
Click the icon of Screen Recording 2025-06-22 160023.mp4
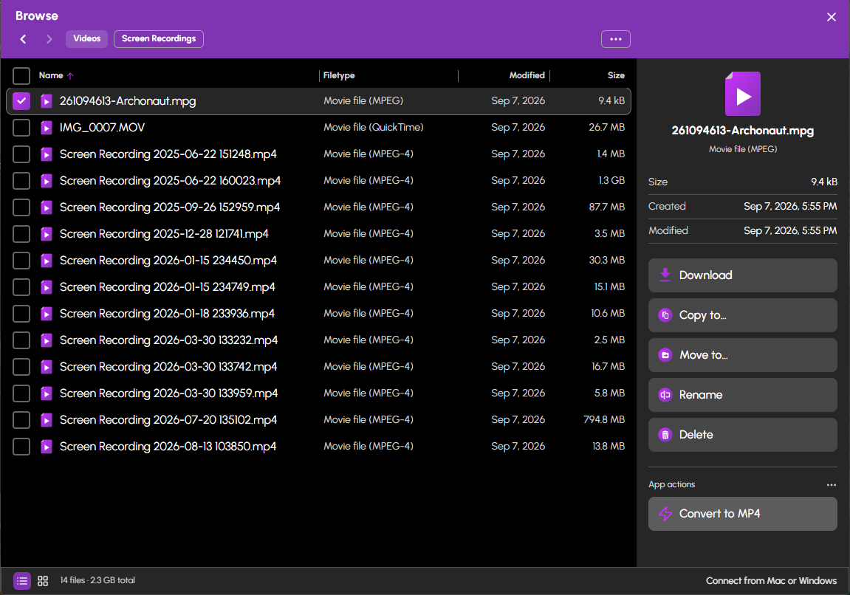click(47, 180)
